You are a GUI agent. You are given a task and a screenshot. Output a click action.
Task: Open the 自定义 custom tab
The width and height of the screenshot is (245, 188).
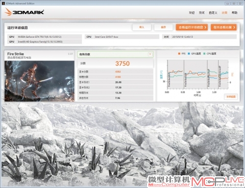click(x=213, y=13)
